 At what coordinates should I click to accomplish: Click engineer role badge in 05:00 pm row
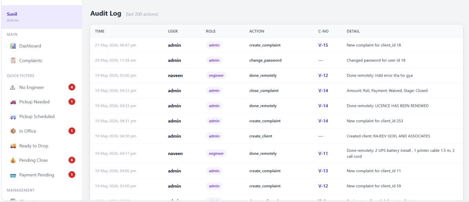(x=216, y=75)
